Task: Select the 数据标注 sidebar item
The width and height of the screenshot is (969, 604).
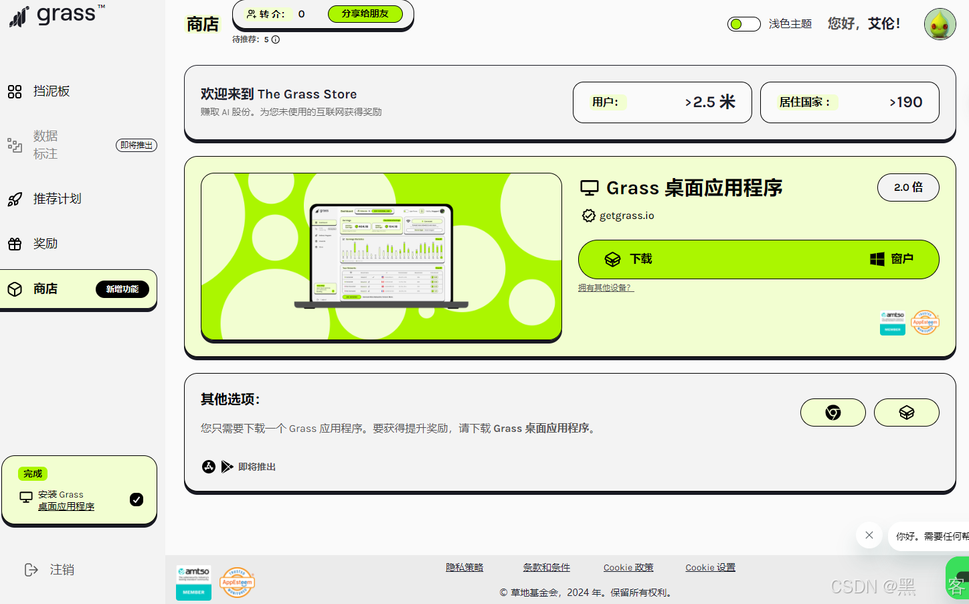Action: (46, 145)
